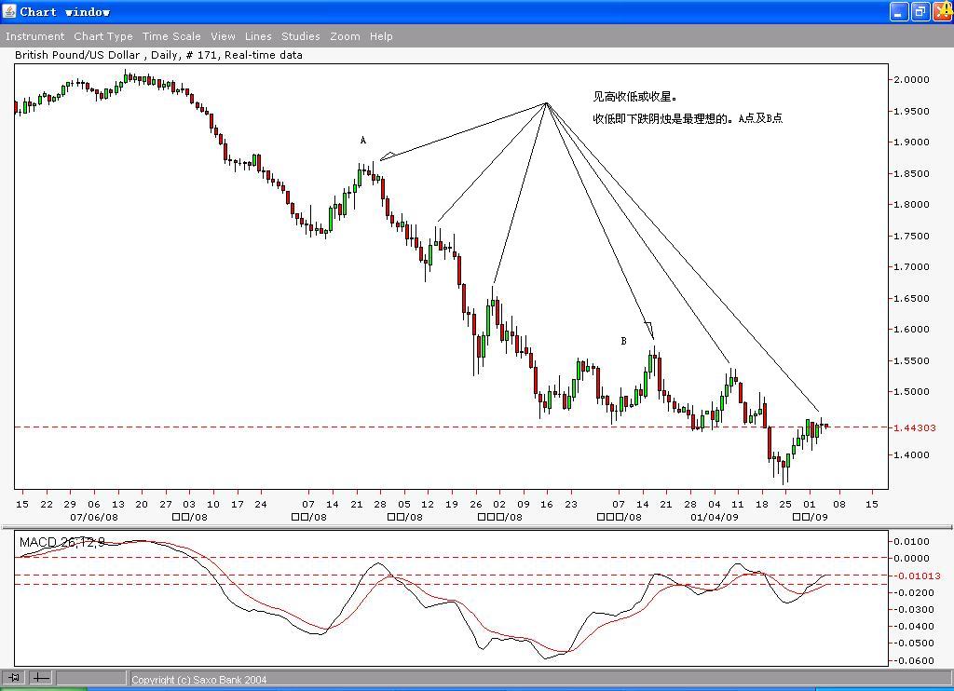Click the letter A label on chart
The image size is (954, 691).
coord(363,141)
